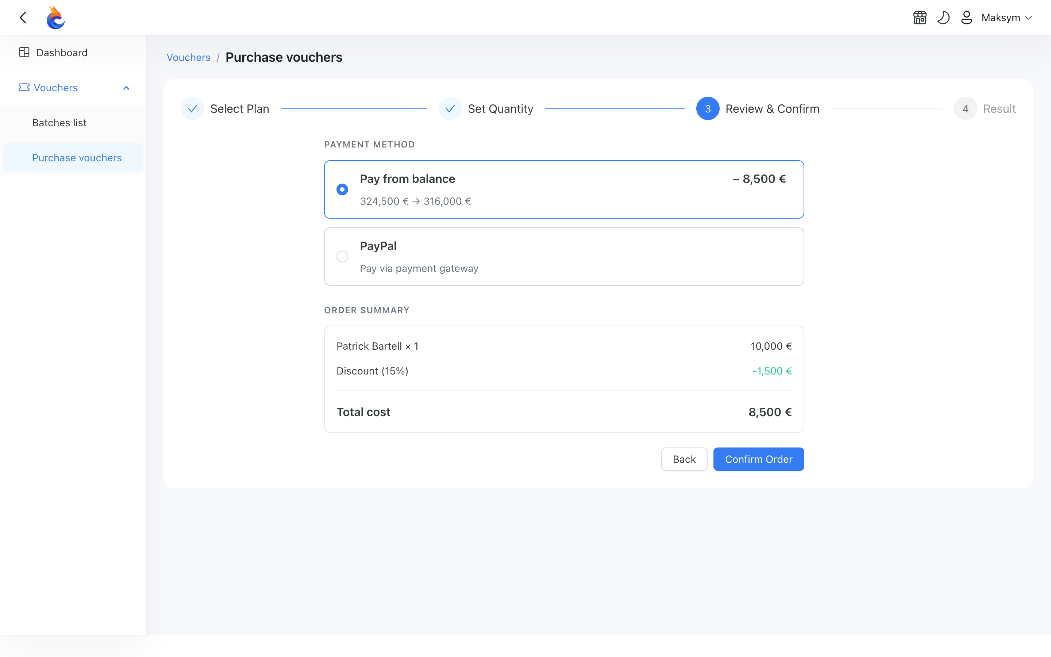1051x657 pixels.
Task: Click the user profile icon
Action: click(x=966, y=18)
